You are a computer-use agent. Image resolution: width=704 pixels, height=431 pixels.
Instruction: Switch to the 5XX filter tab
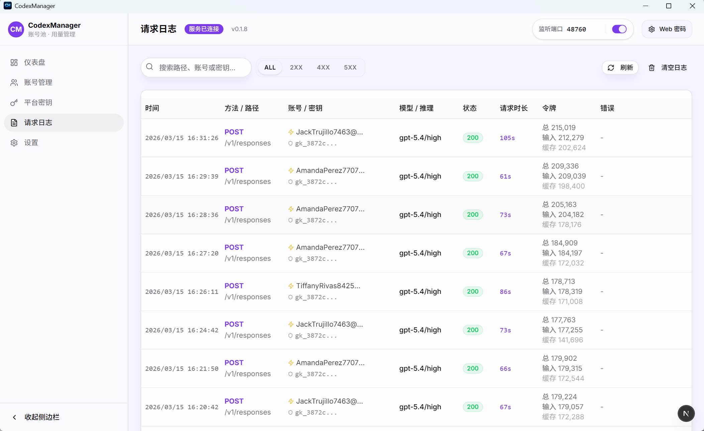(x=350, y=67)
